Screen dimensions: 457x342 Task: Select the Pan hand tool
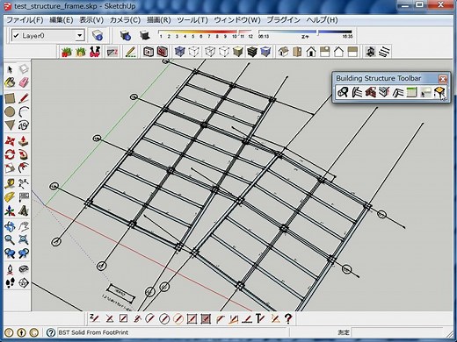click(24, 226)
